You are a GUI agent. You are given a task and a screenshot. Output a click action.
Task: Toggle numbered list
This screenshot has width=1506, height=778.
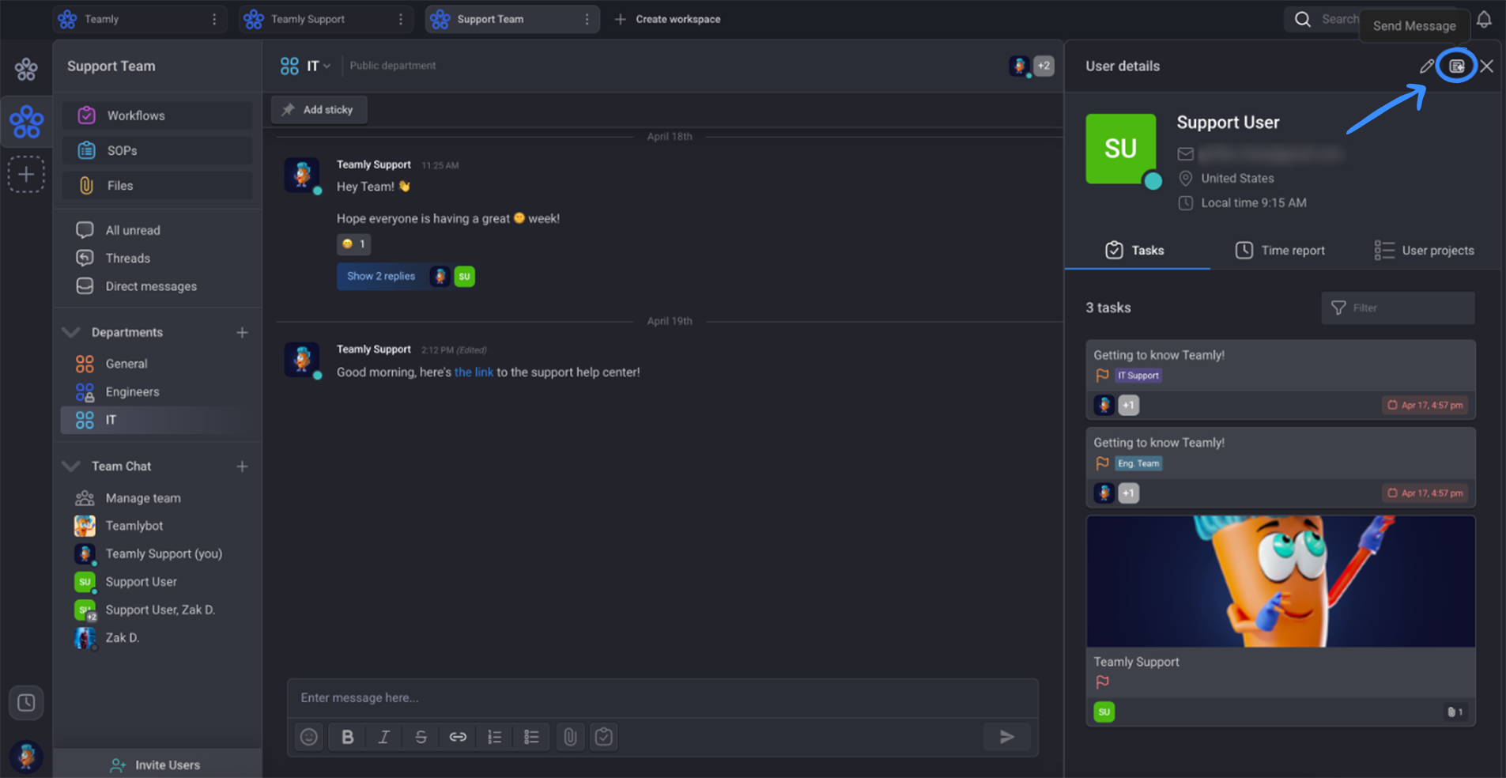[x=495, y=737]
